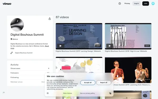Screen dimensions: 158x99
Task: Open the Learning Design video thumbnail
Action: pyautogui.click(x=79, y=36)
